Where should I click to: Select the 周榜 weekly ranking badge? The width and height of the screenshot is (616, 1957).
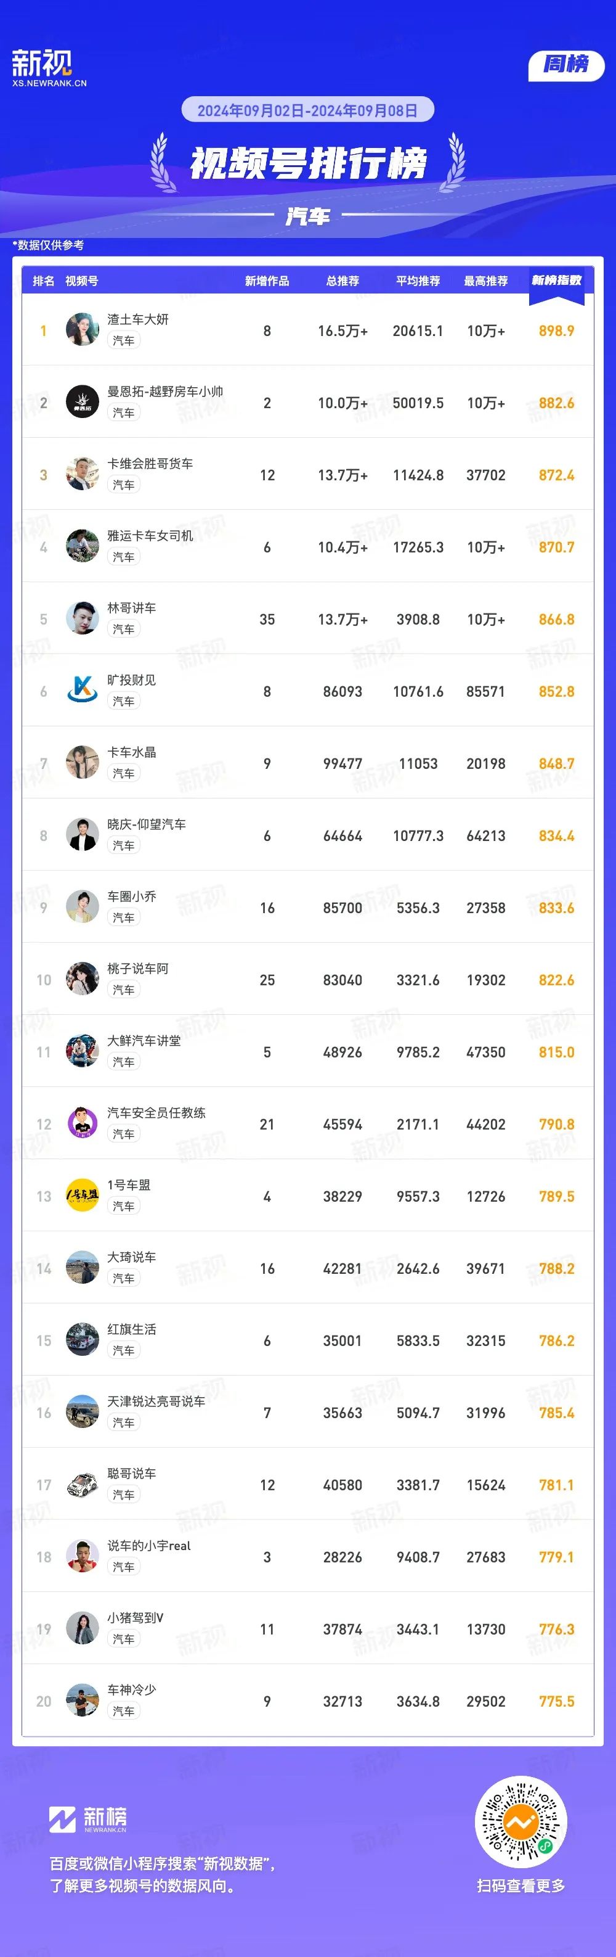566,65
